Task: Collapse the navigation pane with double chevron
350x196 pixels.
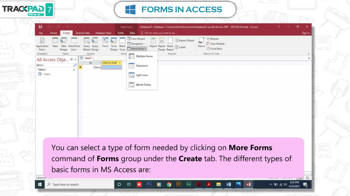Action: point(75,59)
